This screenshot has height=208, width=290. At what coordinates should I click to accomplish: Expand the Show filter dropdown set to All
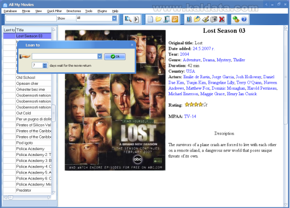pos(114,18)
